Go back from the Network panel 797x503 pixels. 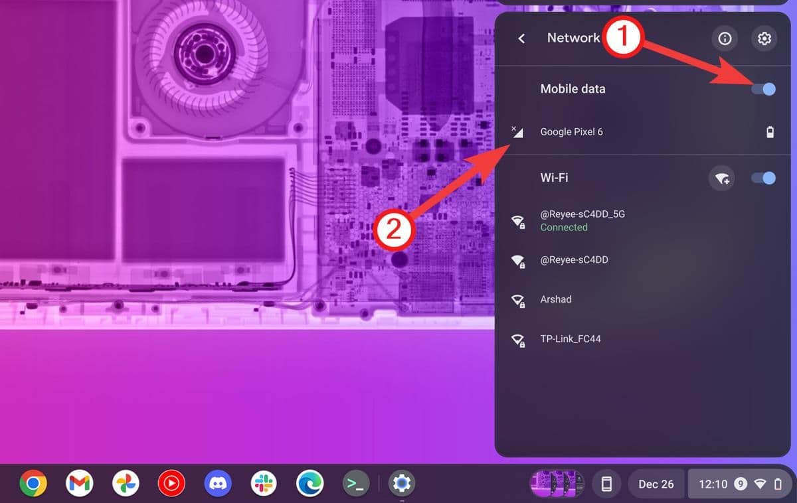click(521, 38)
